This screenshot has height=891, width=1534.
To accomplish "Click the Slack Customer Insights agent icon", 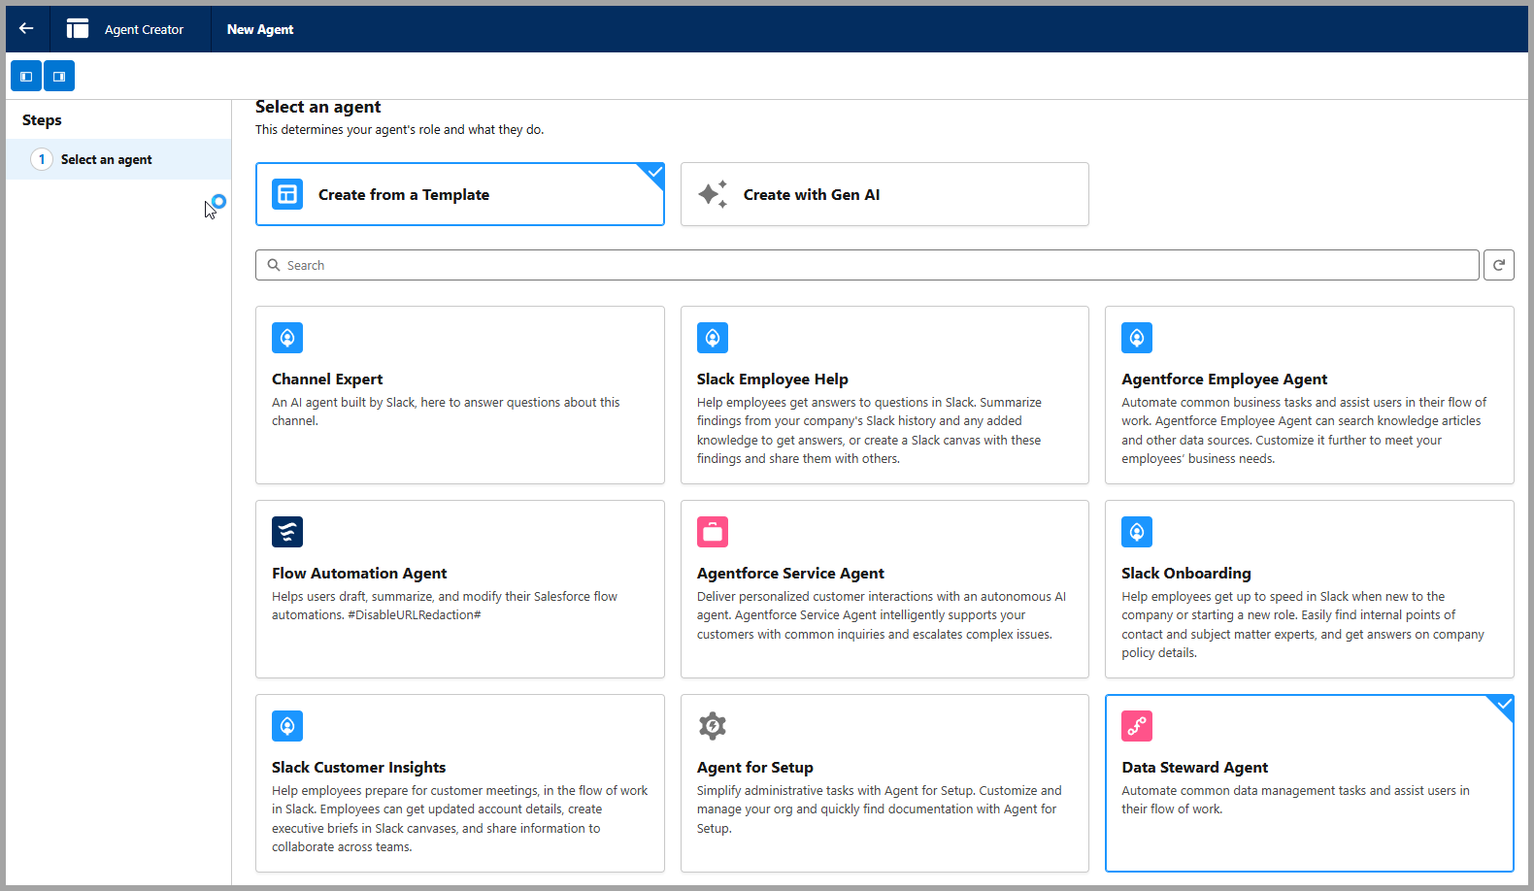I will point(287,726).
